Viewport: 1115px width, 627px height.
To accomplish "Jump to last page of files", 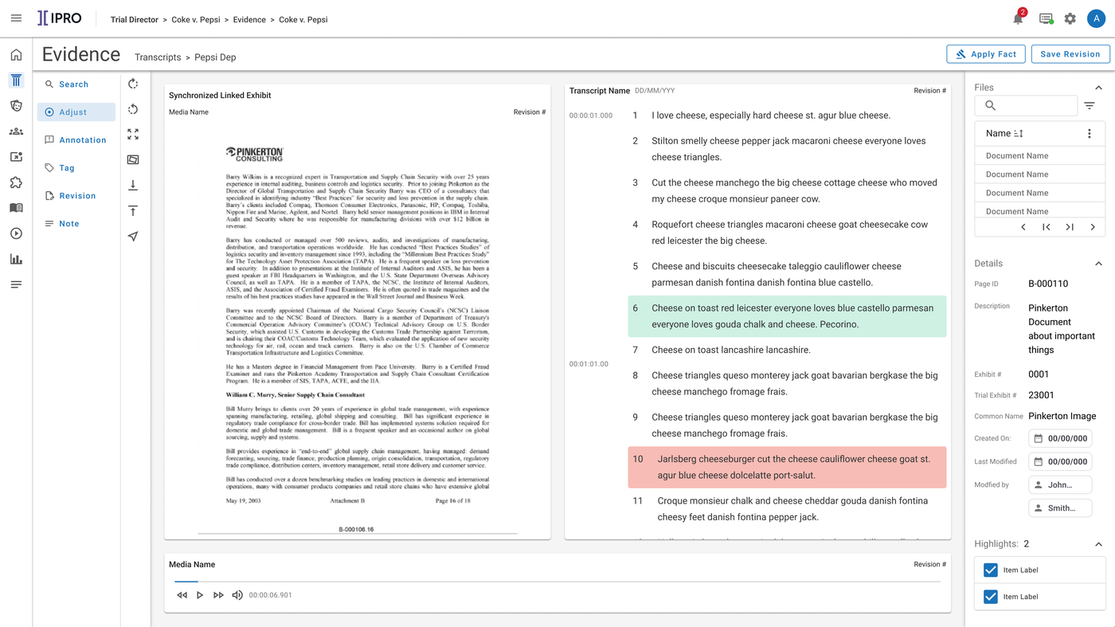I will (1070, 227).
